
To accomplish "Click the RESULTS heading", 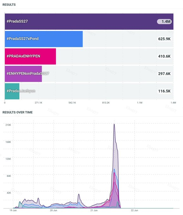I will 9,5.
